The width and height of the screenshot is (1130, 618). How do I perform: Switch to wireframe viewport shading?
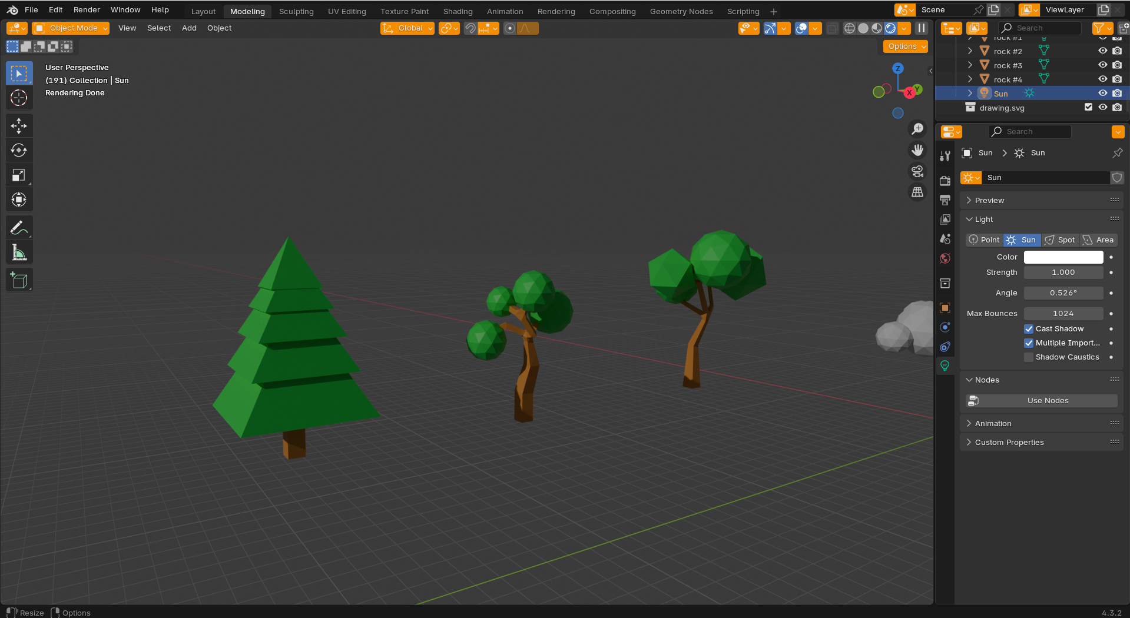pyautogui.click(x=849, y=28)
